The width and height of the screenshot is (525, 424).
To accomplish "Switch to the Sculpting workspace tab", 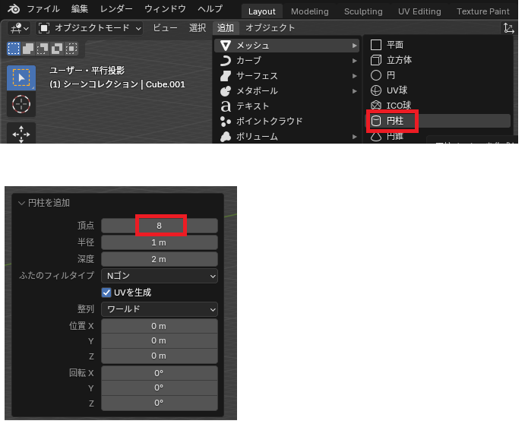I will pos(363,11).
